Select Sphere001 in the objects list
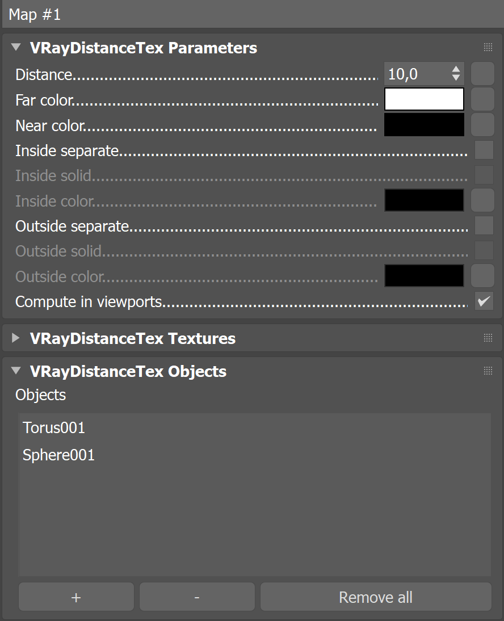Screen dimensions: 504x621 coord(58,455)
